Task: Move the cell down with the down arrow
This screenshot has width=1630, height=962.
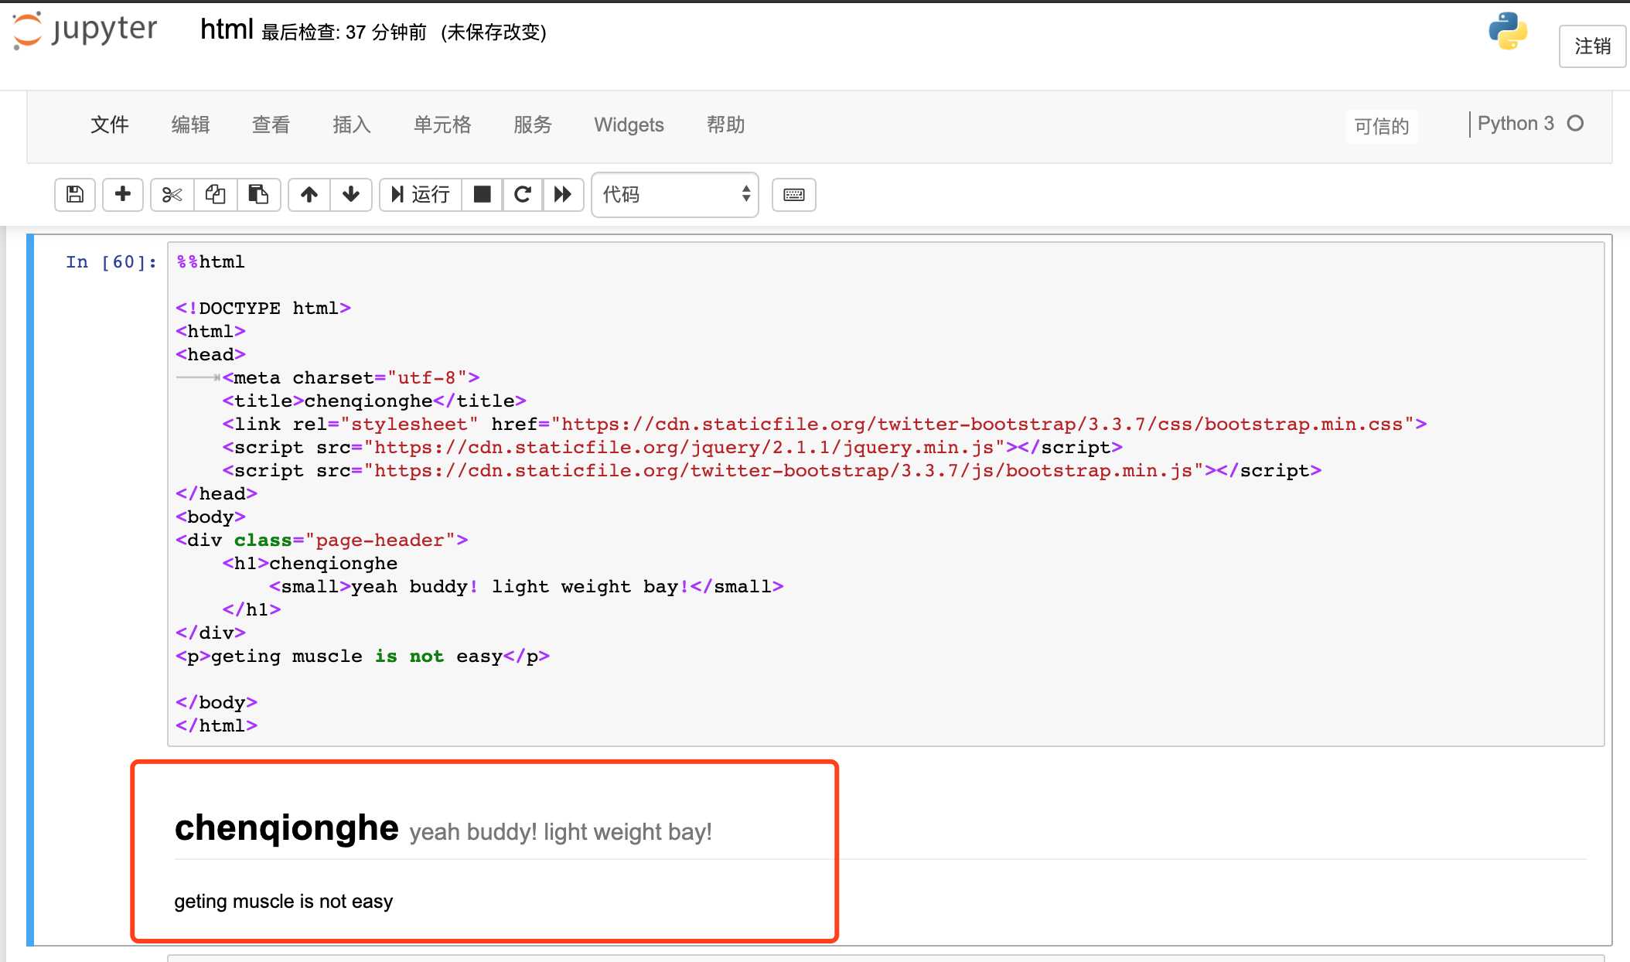Action: (351, 194)
